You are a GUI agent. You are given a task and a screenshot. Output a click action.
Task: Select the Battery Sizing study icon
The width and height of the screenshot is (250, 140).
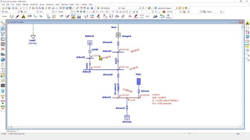(79, 16)
